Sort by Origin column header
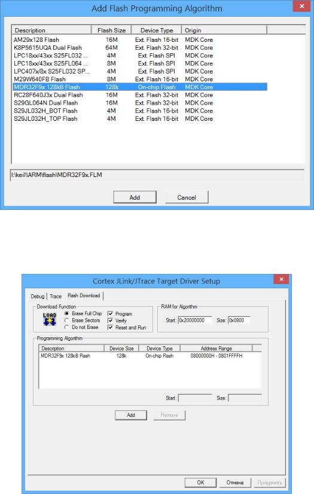Screen dimensions: 314x494 click(x=224, y=31)
